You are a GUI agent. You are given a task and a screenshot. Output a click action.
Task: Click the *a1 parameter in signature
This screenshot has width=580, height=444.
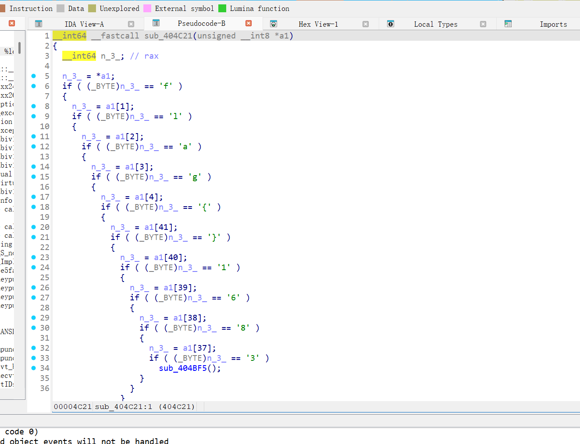[281, 36]
